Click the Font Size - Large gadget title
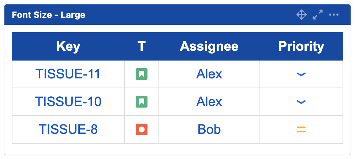355x159 pixels. pos(49,15)
